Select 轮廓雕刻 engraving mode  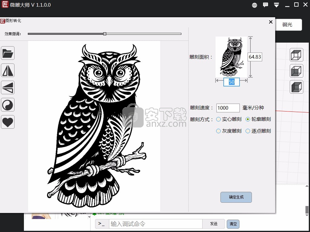coord(258,119)
